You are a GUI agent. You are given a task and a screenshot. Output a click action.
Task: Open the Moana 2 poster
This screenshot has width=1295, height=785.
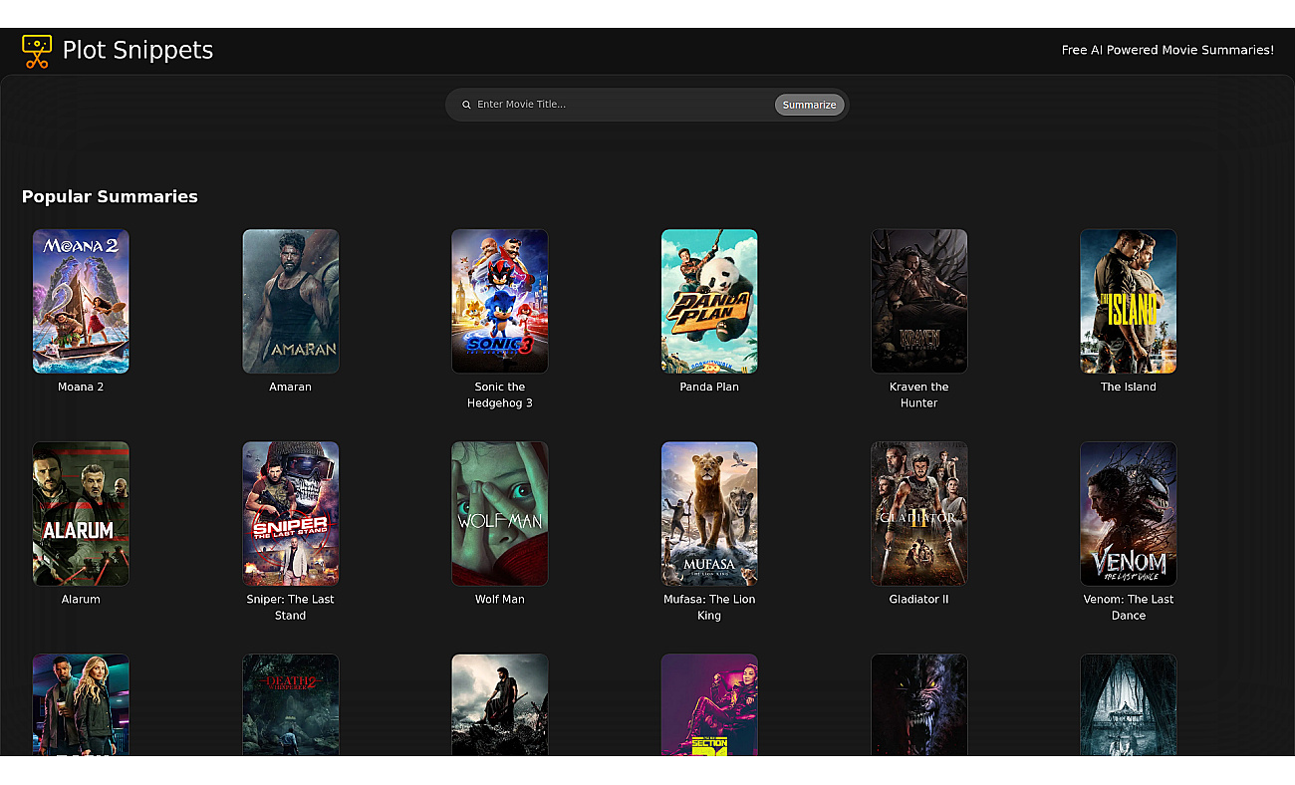click(x=81, y=302)
